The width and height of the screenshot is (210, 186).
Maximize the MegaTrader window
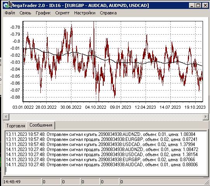(x=198, y=5)
